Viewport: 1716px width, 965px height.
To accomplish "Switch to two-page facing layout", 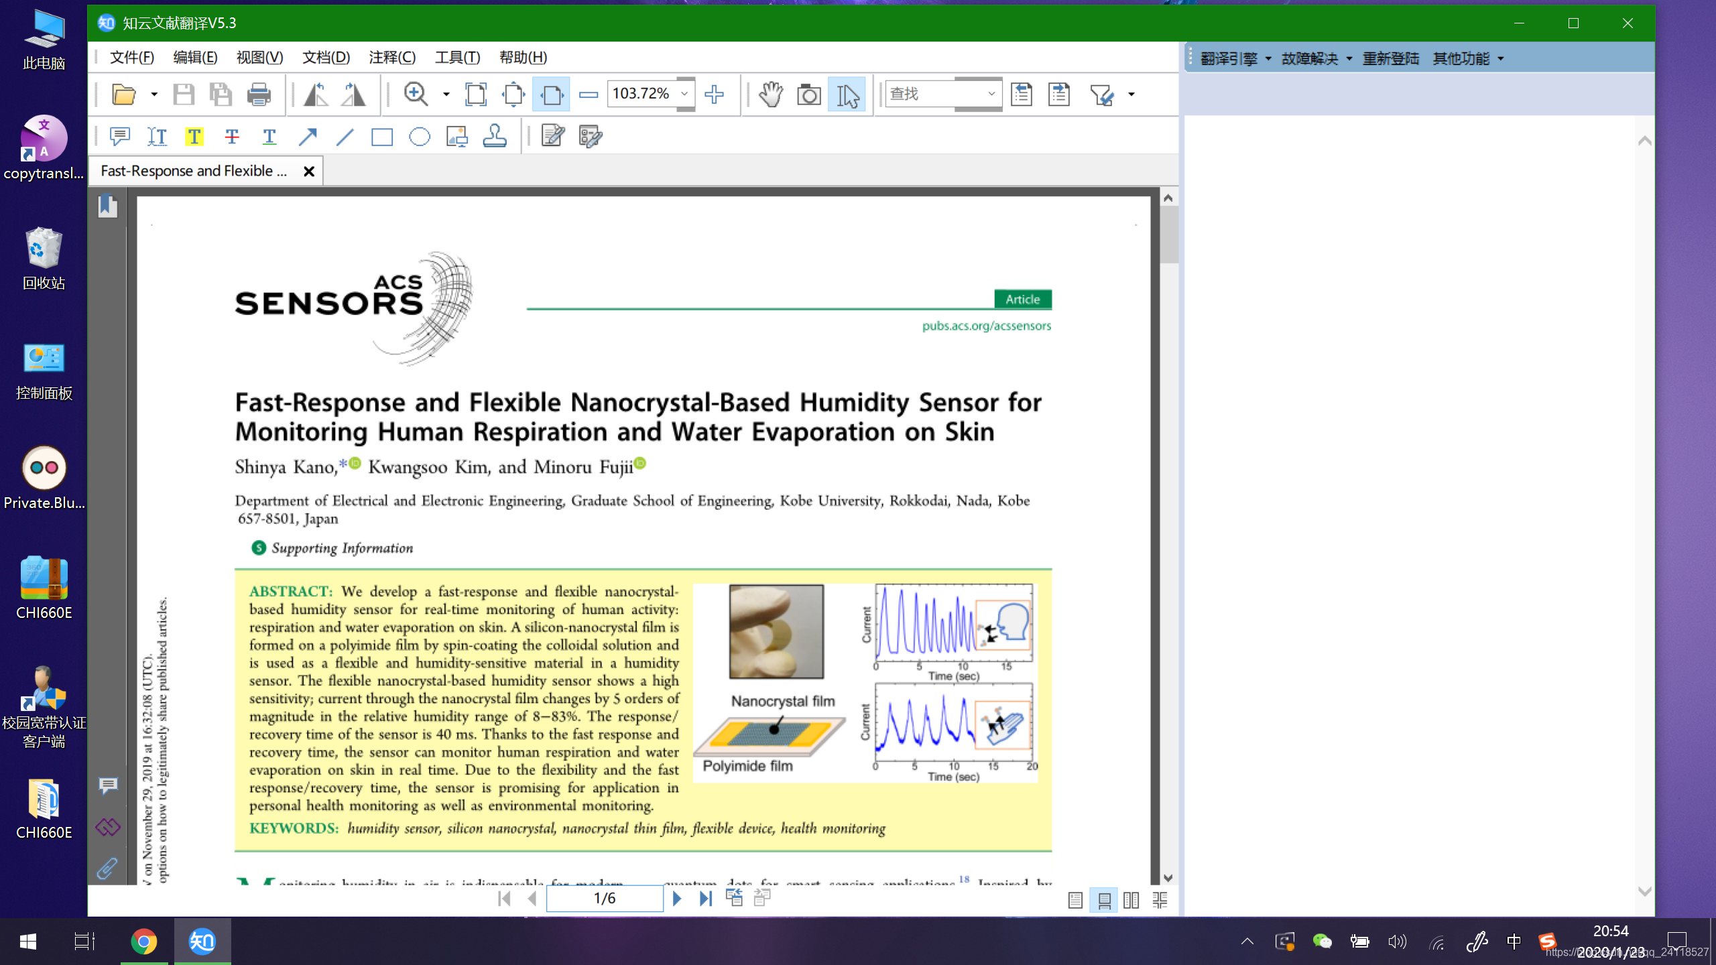I will click(x=1131, y=900).
